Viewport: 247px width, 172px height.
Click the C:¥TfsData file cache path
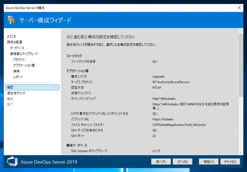(179, 125)
